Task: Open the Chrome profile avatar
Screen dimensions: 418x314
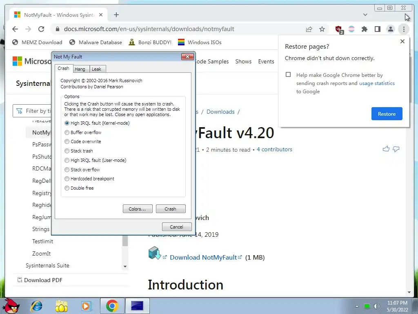Action: click(391, 29)
